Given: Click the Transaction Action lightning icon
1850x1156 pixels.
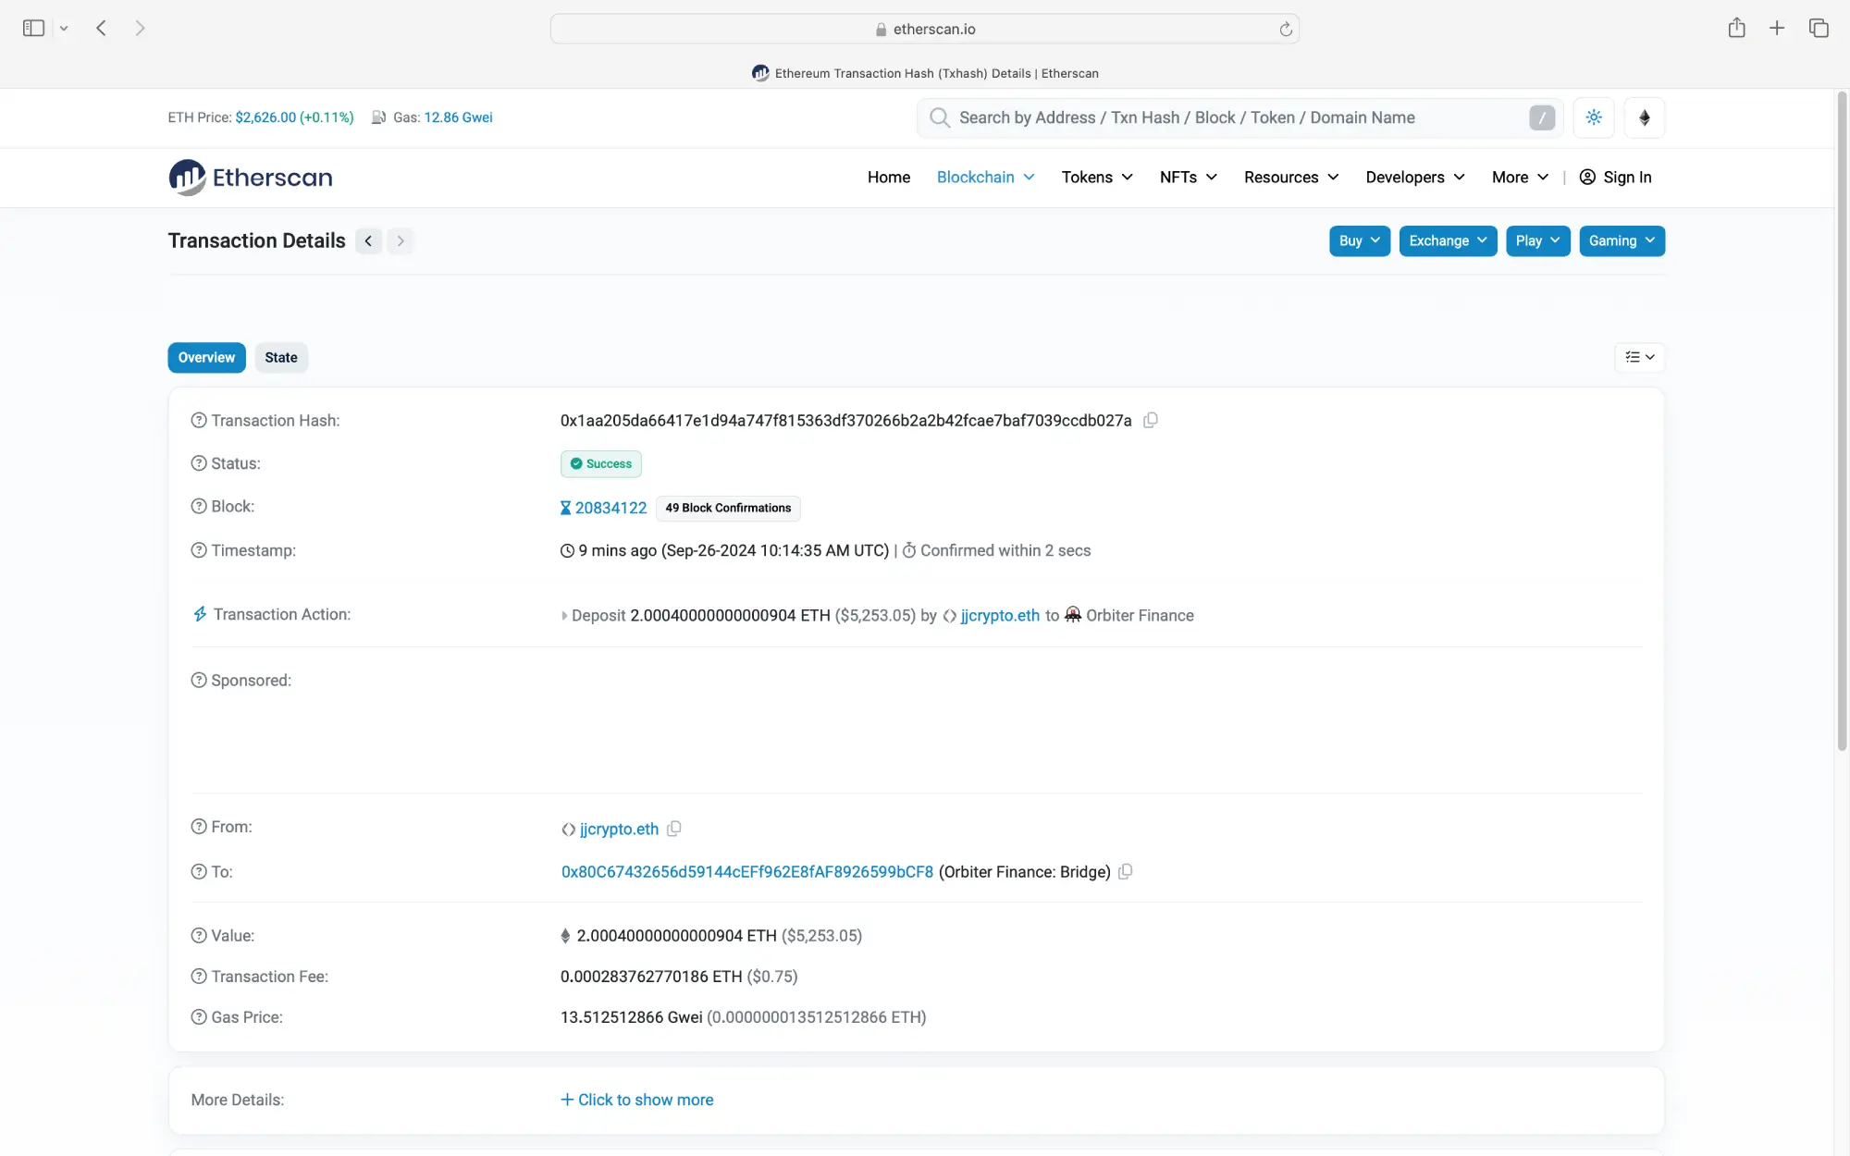Looking at the screenshot, I should click(200, 614).
